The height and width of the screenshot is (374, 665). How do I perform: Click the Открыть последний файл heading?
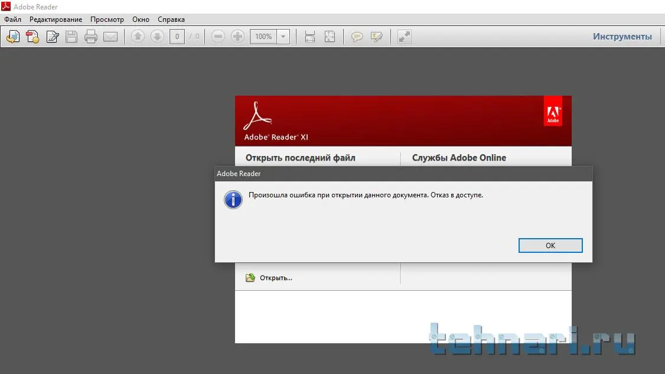tap(300, 158)
